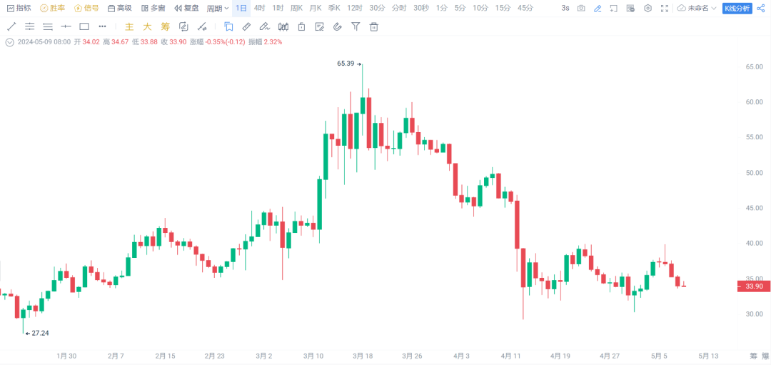Toggle the 大 large-order indicator
Viewport: 771px width, 365px height.
point(147,27)
